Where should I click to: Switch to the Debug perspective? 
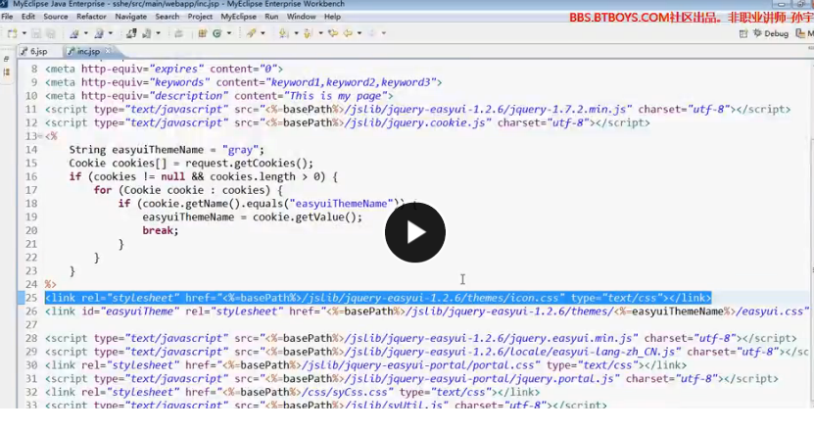[771, 33]
